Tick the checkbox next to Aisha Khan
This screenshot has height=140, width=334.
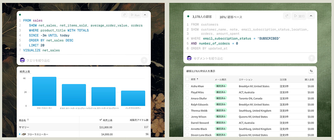pyautogui.click(x=187, y=86)
